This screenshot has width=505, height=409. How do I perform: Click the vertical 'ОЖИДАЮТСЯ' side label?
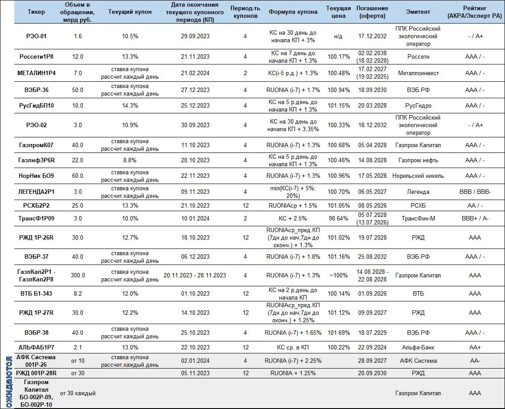pos(9,381)
